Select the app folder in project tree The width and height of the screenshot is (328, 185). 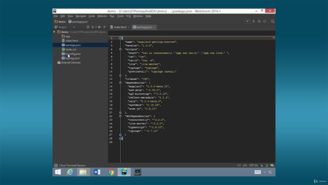[68, 36]
